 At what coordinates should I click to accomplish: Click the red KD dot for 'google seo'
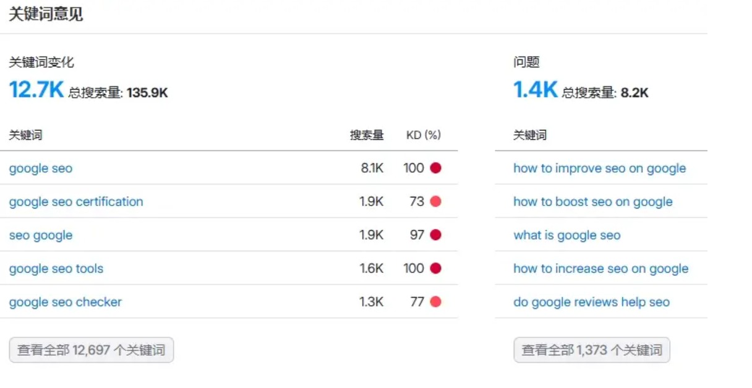pos(435,168)
